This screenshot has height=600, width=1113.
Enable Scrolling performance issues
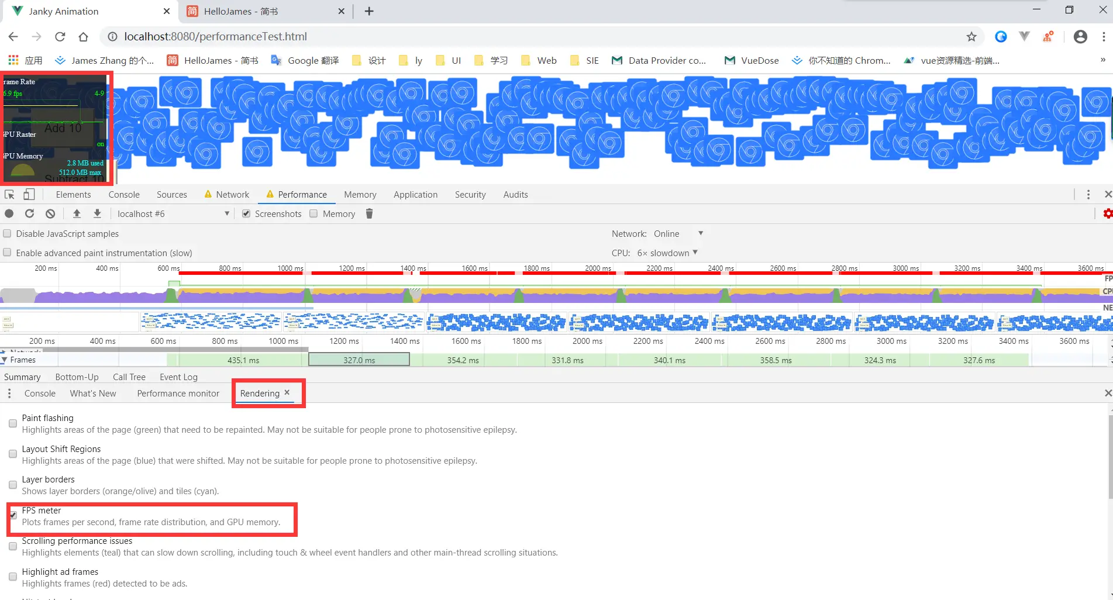pos(13,546)
